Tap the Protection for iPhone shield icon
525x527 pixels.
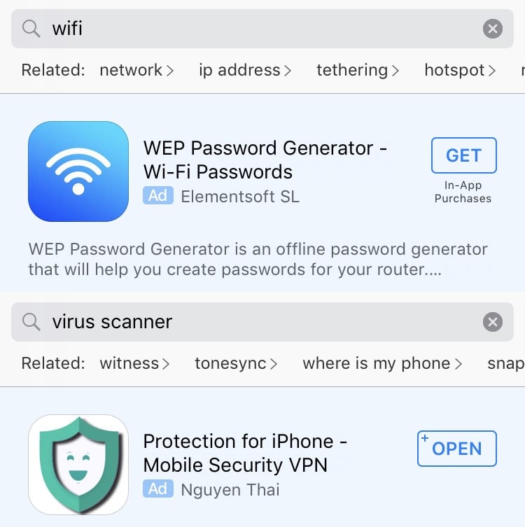click(78, 465)
